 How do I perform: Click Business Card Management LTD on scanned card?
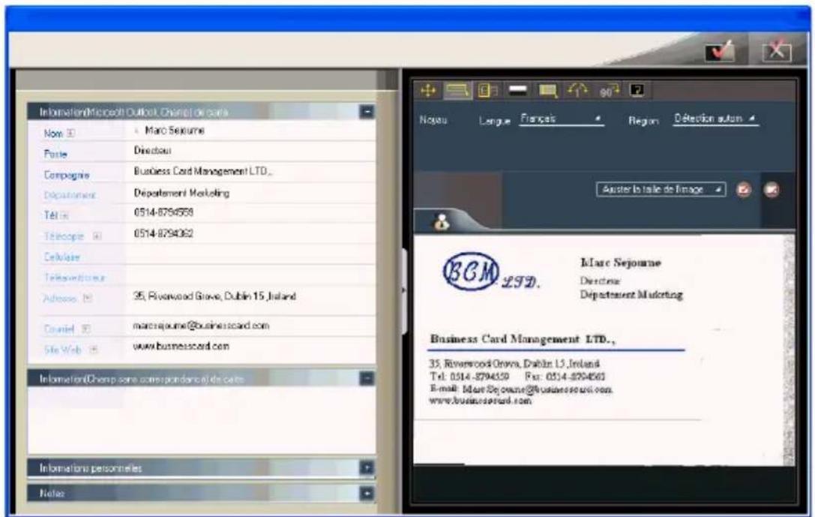[522, 340]
